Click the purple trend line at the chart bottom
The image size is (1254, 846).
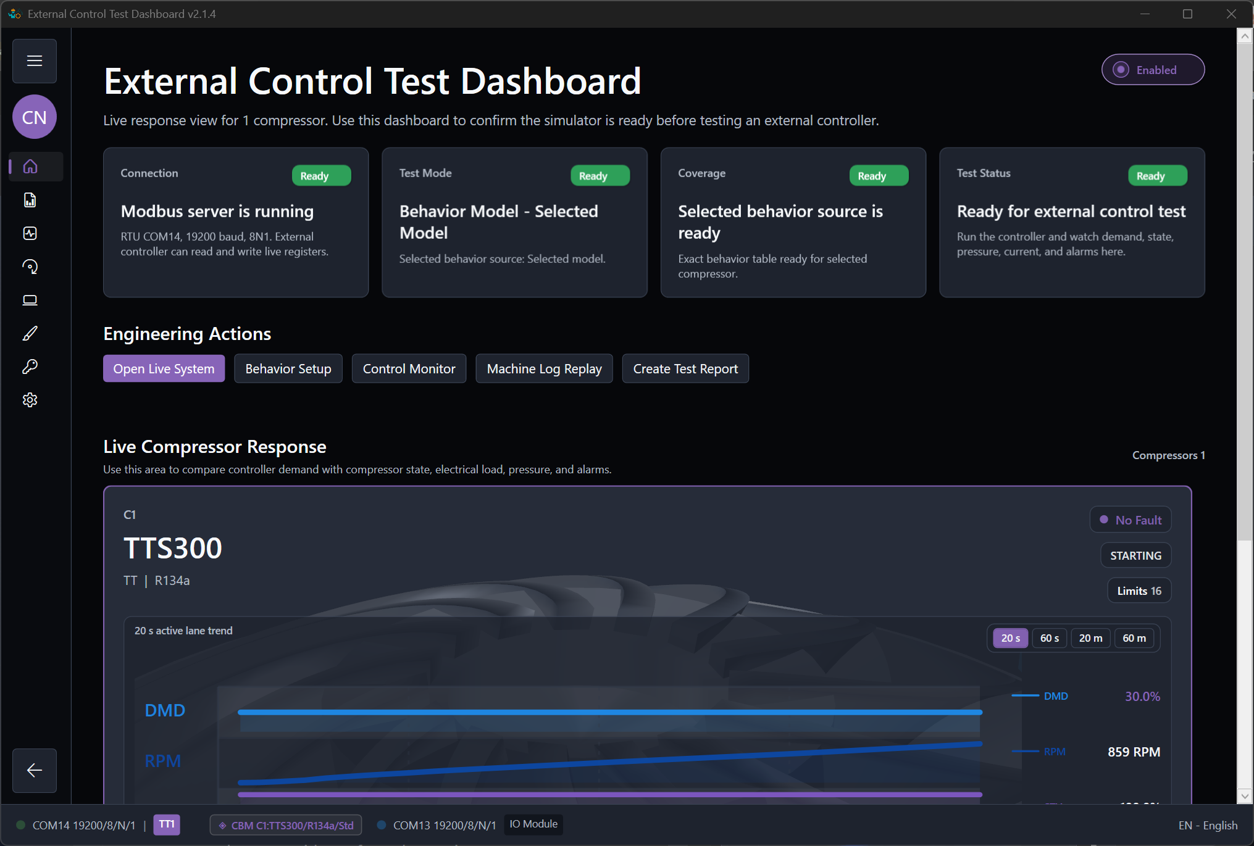tap(610, 795)
